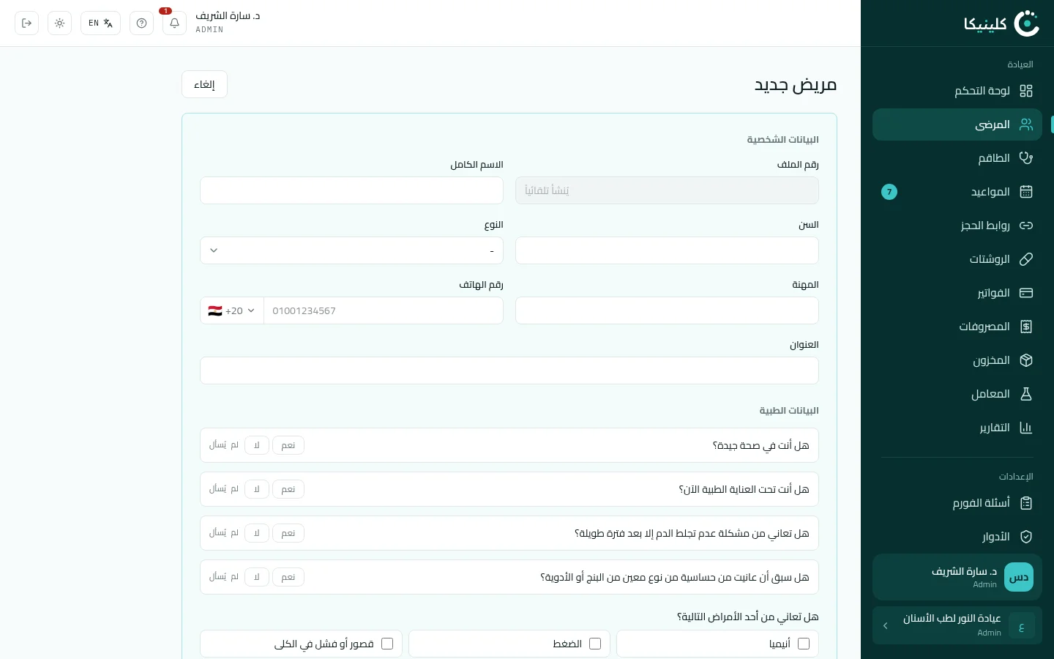Click the الطاقم stethoscope icon
1054x659 pixels.
point(1026,158)
